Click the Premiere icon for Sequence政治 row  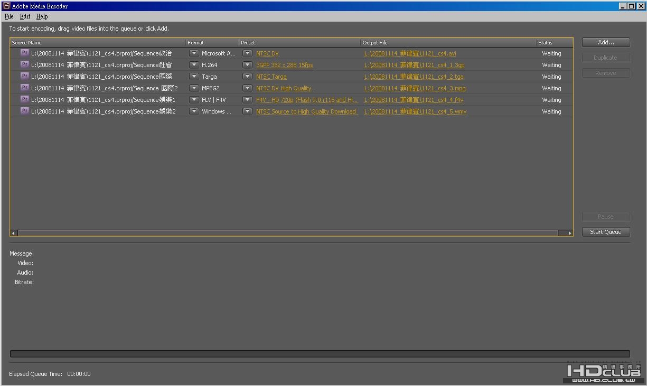24,53
